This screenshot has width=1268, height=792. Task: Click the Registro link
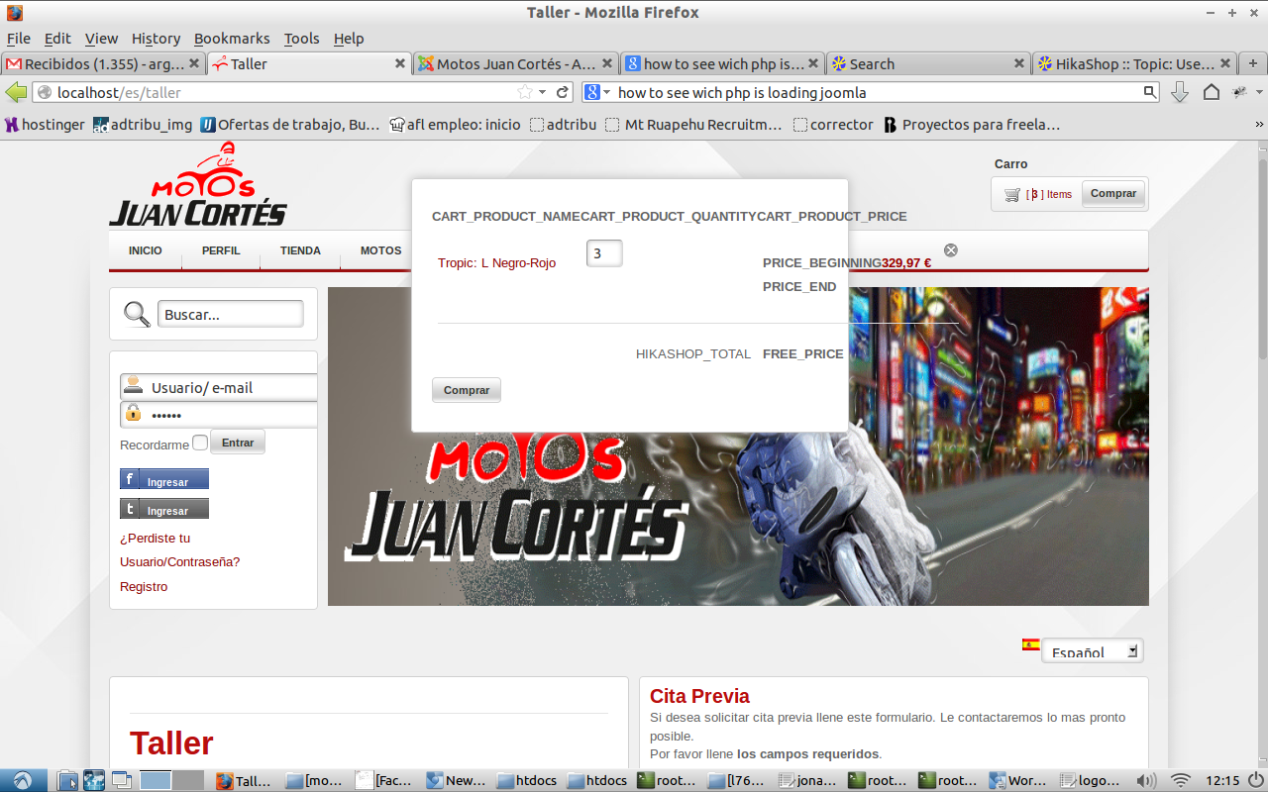click(144, 587)
